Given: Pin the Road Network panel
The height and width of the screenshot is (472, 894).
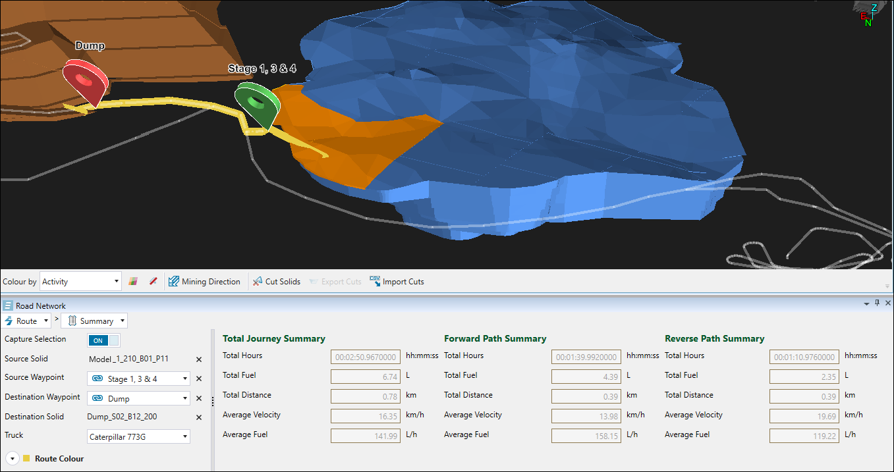Looking at the screenshot, I should (x=877, y=303).
